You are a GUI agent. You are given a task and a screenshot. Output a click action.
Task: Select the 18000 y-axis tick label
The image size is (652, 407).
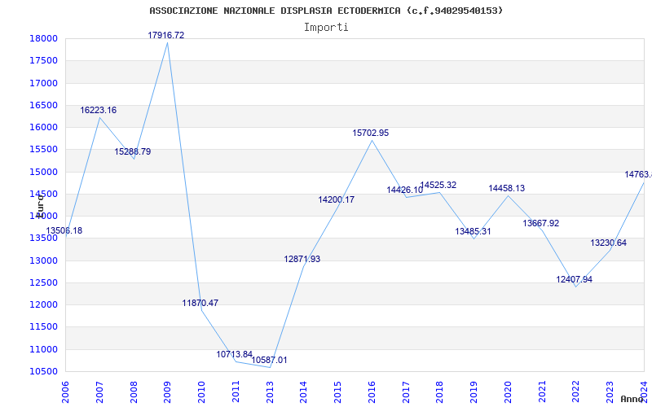43,38
